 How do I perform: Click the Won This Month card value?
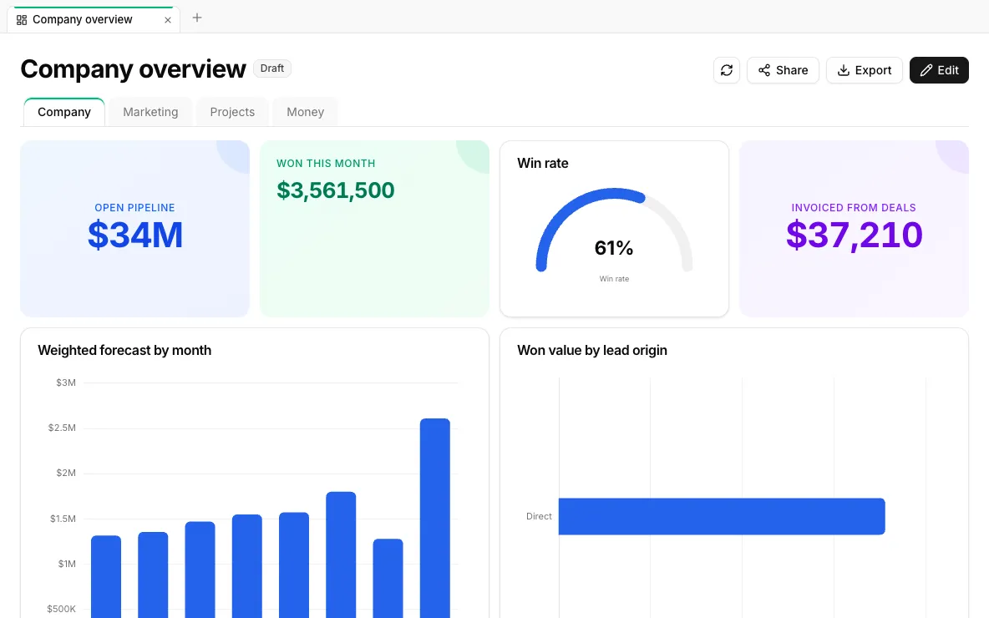pyautogui.click(x=336, y=190)
